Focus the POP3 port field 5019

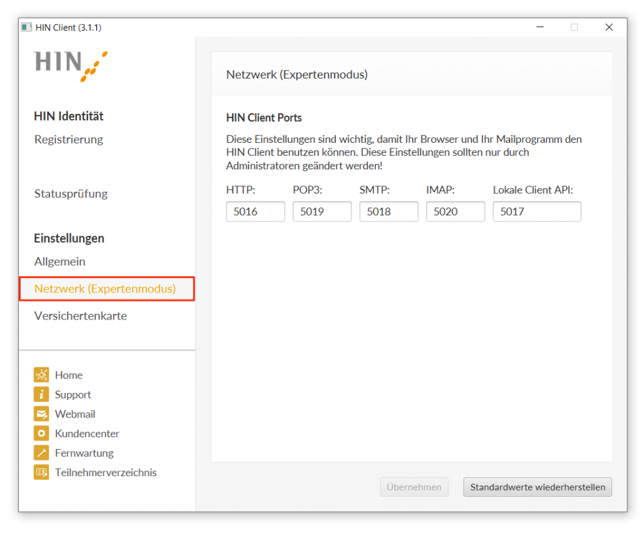pos(322,211)
